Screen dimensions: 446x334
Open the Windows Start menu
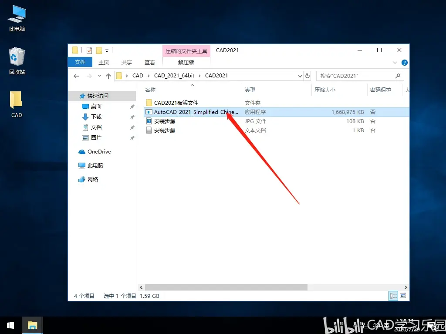tap(10, 325)
